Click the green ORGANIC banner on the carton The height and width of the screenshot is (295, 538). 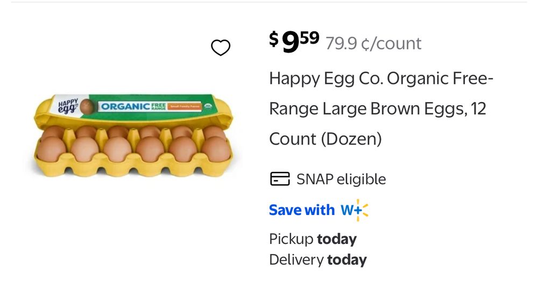(x=125, y=106)
